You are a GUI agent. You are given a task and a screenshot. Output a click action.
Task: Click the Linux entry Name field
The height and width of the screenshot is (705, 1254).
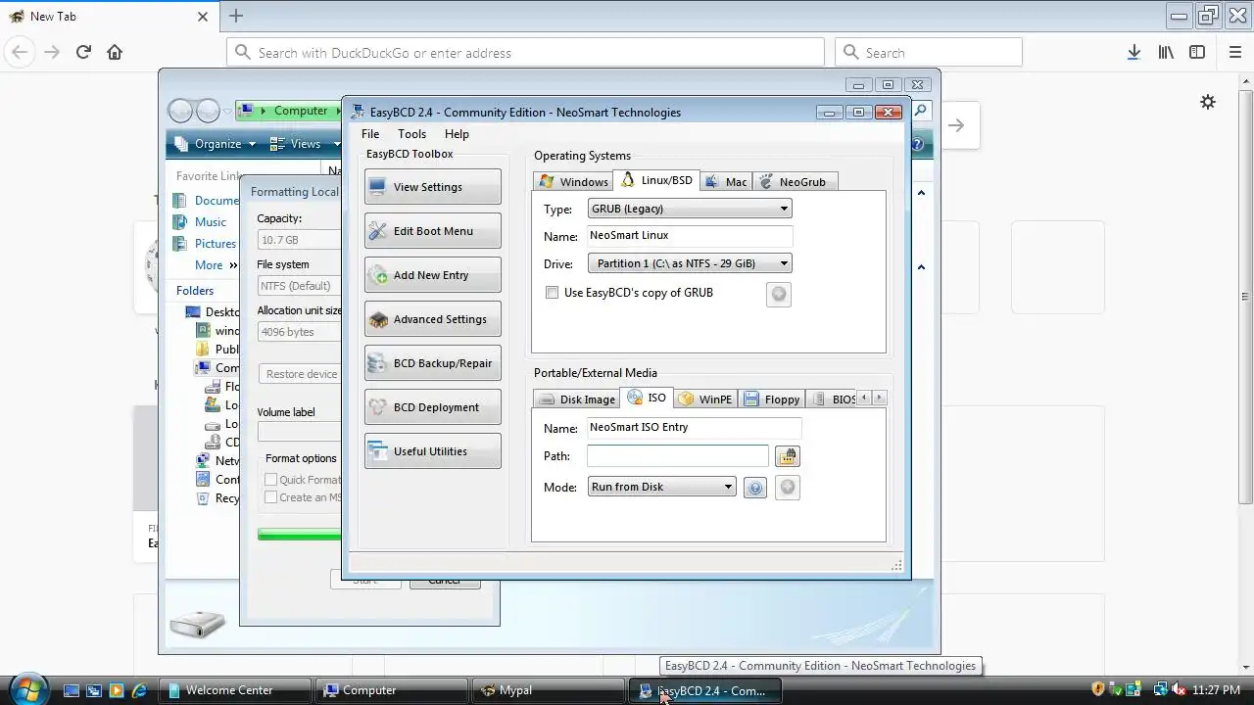pos(690,236)
